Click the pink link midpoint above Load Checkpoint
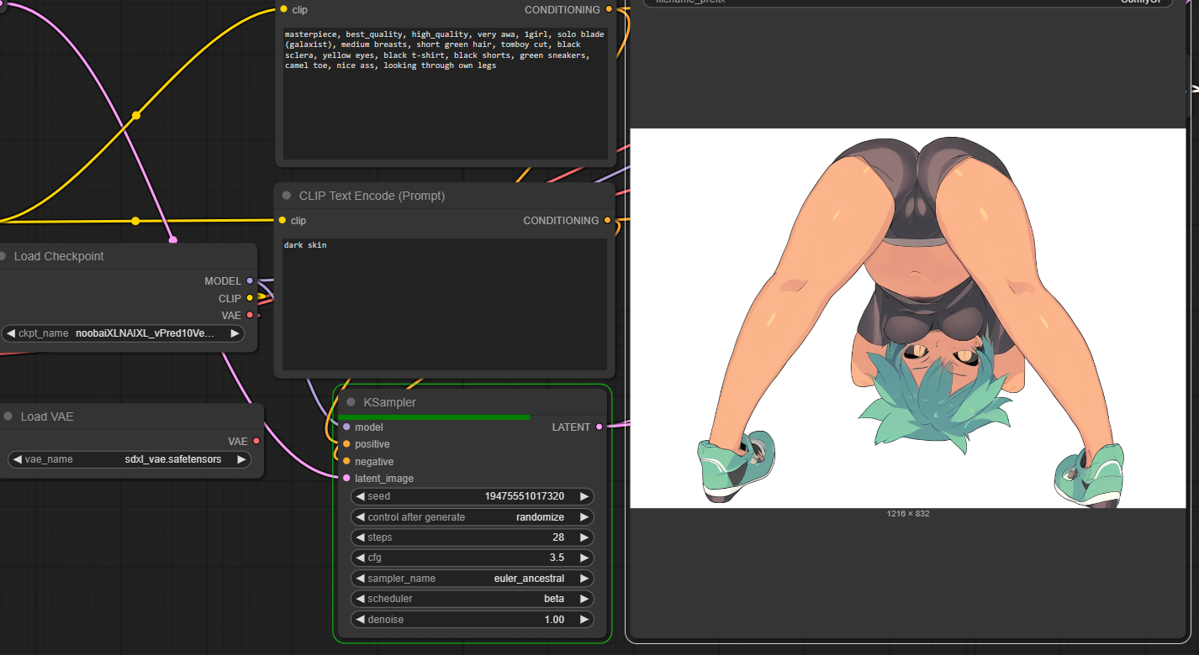Image resolution: width=1199 pixels, height=655 pixels. coord(173,240)
